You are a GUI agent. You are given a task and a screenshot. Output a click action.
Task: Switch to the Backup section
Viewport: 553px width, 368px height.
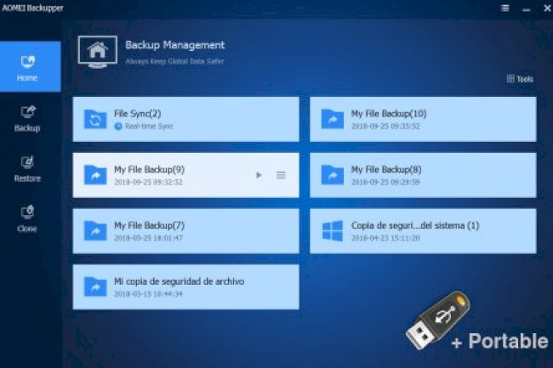[27, 117]
